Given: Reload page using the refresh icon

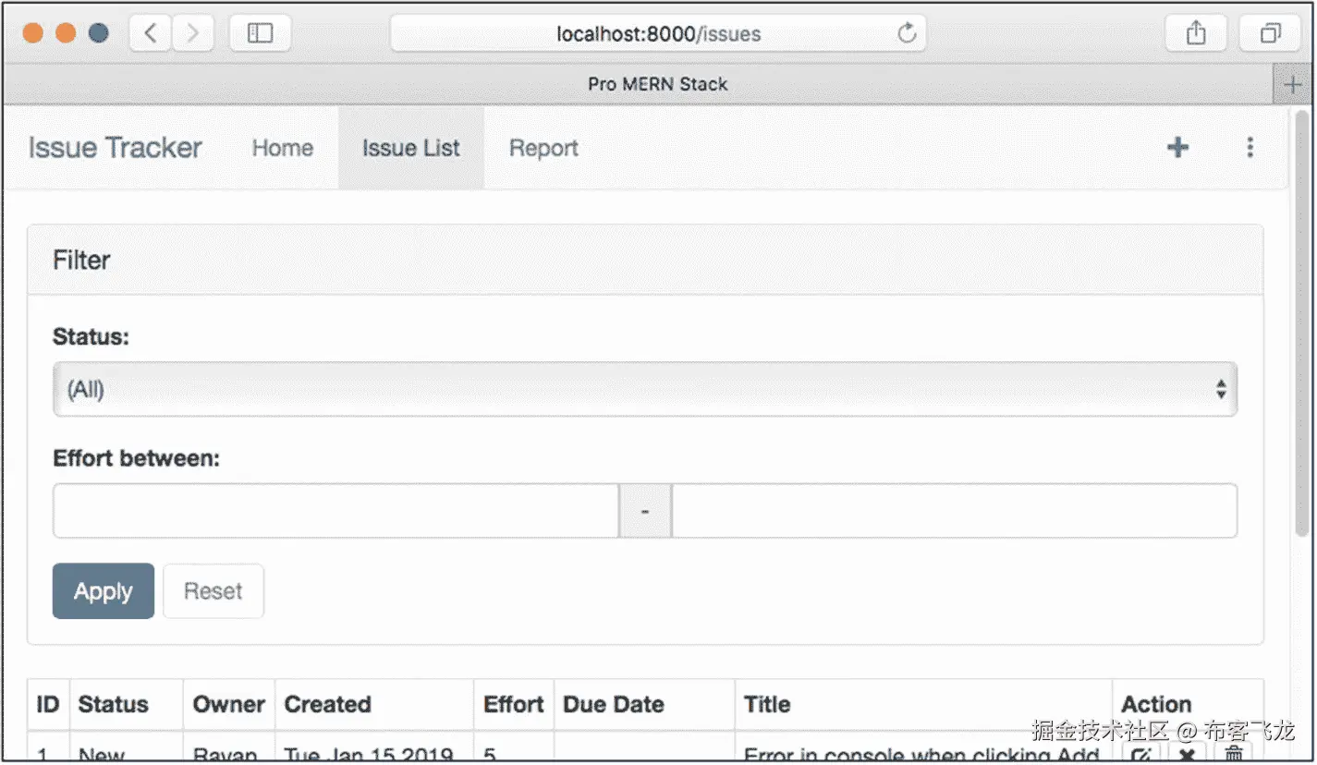Looking at the screenshot, I should (x=907, y=34).
